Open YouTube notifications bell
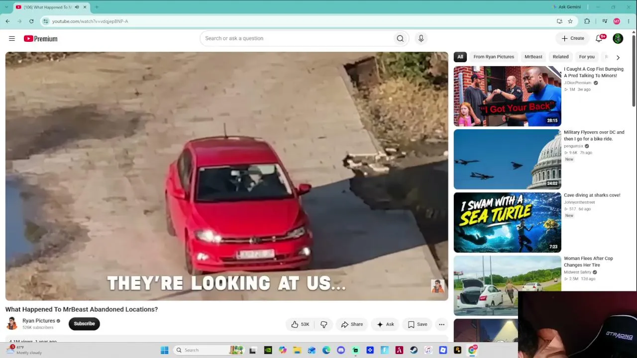 pyautogui.click(x=600, y=38)
